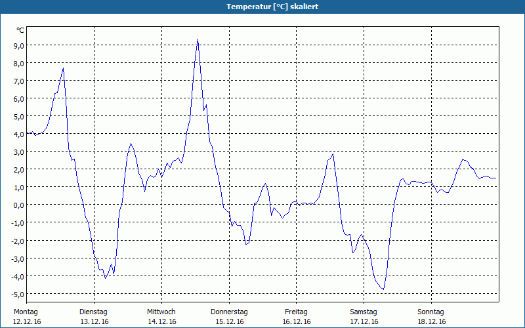
Task: Click the date 12.12.16
Action: [27, 321]
